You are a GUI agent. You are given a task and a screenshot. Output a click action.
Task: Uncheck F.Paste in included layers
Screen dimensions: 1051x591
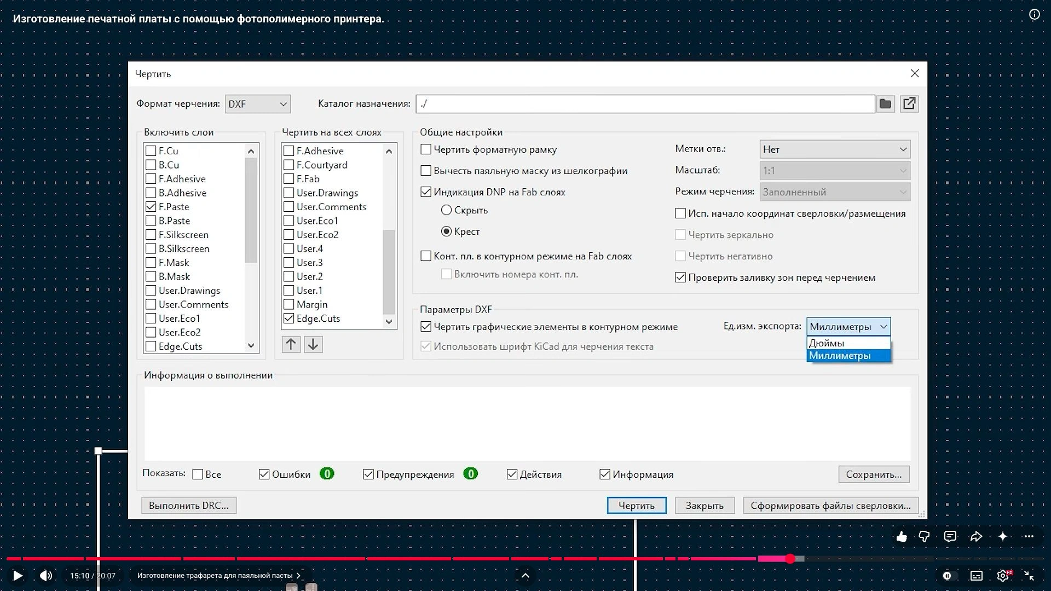click(151, 207)
